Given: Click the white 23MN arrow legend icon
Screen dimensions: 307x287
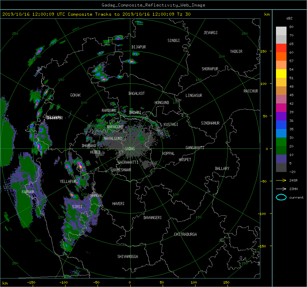Looking at the screenshot, I should click(x=281, y=189).
